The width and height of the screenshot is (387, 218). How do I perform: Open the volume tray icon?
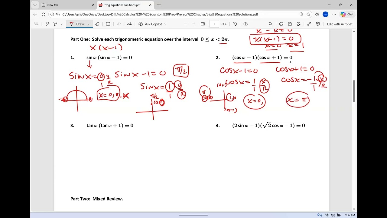coord(333,215)
